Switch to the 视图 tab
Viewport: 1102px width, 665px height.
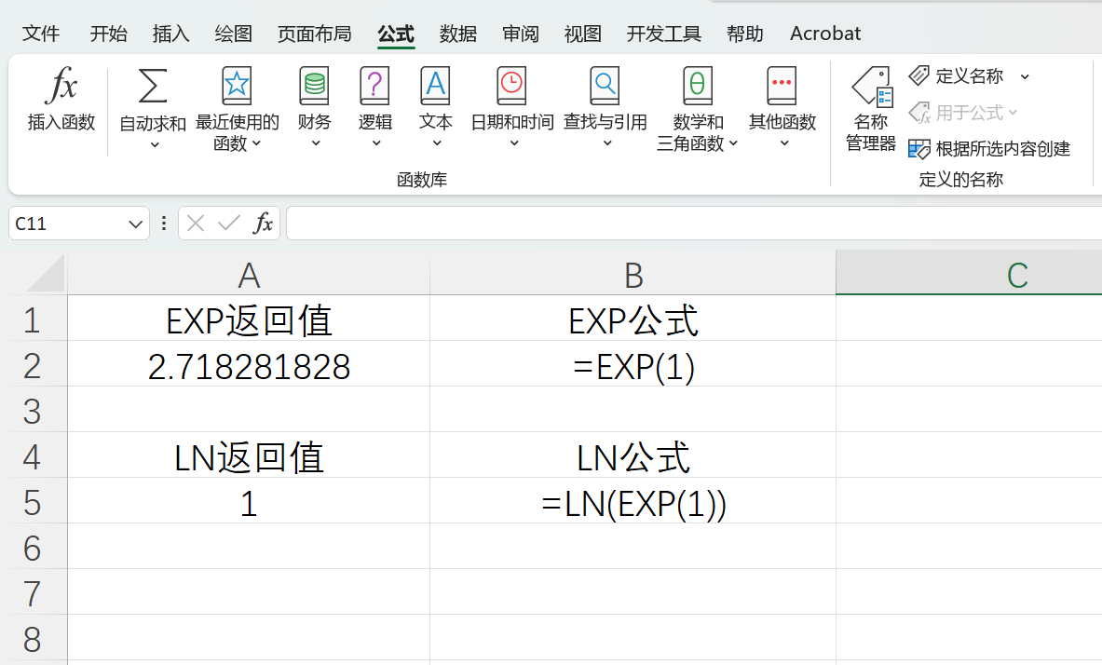pyautogui.click(x=582, y=34)
